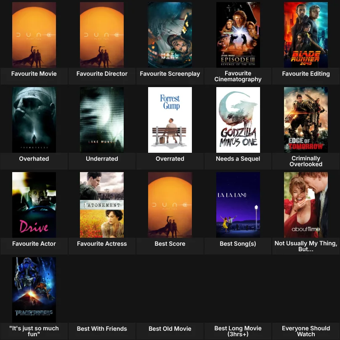Click the Best Long Movie (3hrs+) label

click(238, 331)
